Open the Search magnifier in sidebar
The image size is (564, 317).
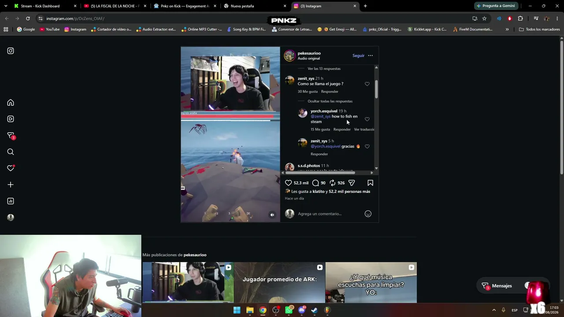click(x=11, y=152)
